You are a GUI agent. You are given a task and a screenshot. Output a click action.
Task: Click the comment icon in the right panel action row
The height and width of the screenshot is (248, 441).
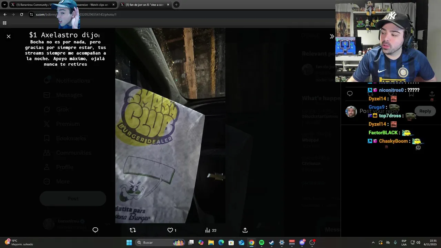(x=350, y=94)
